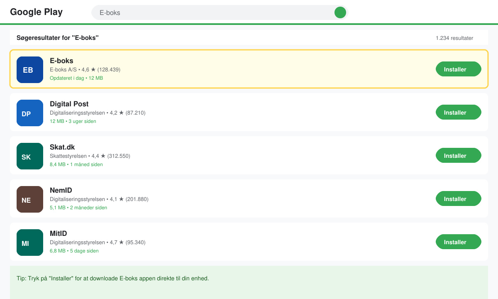Go to Google Play home logo

[x=36, y=12]
